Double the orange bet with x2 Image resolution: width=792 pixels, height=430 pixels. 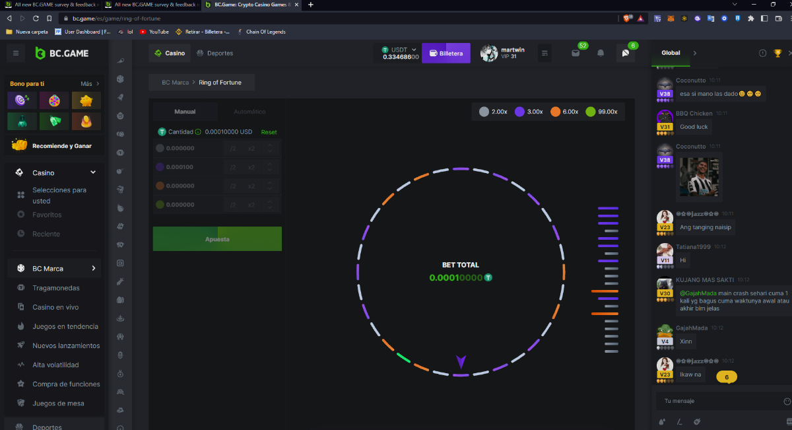point(251,186)
